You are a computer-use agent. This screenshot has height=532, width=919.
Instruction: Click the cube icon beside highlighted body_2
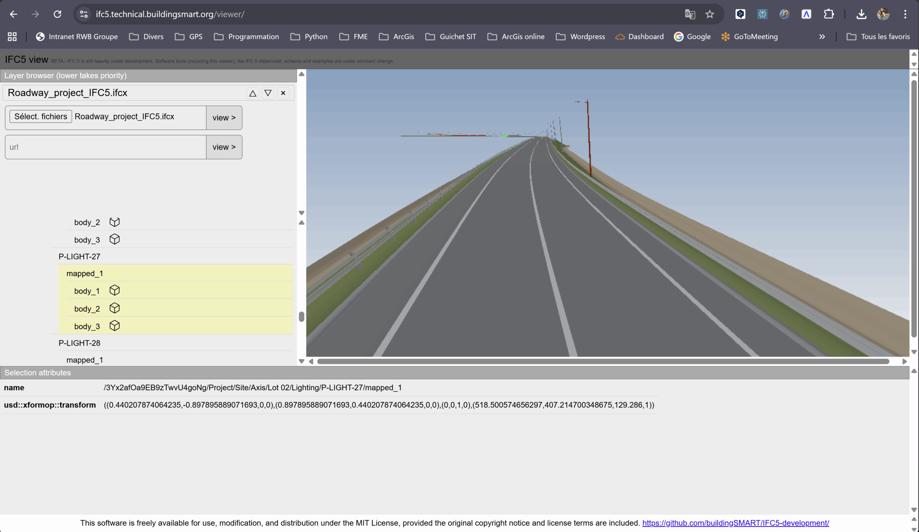coord(115,308)
